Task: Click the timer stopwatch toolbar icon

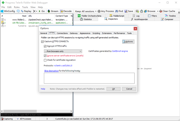Action: (x=142, y=11)
